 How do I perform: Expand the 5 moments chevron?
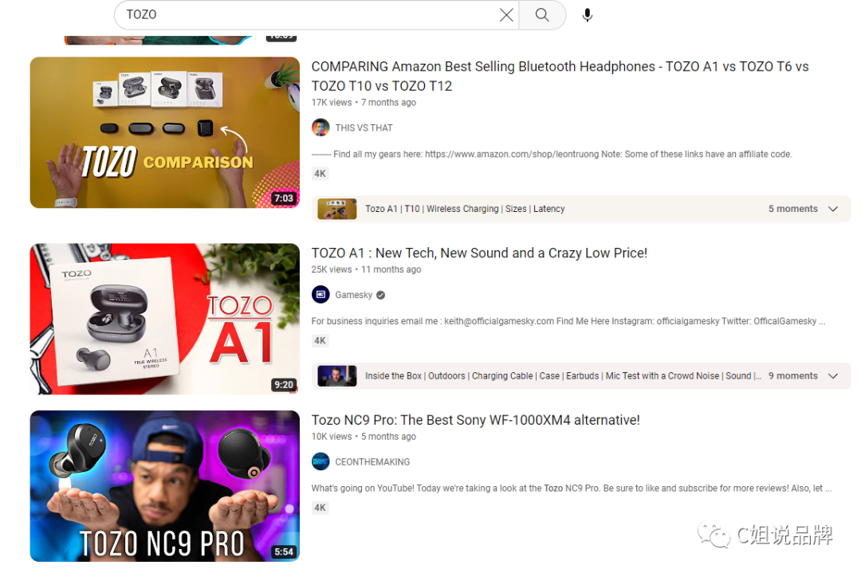[x=833, y=209]
